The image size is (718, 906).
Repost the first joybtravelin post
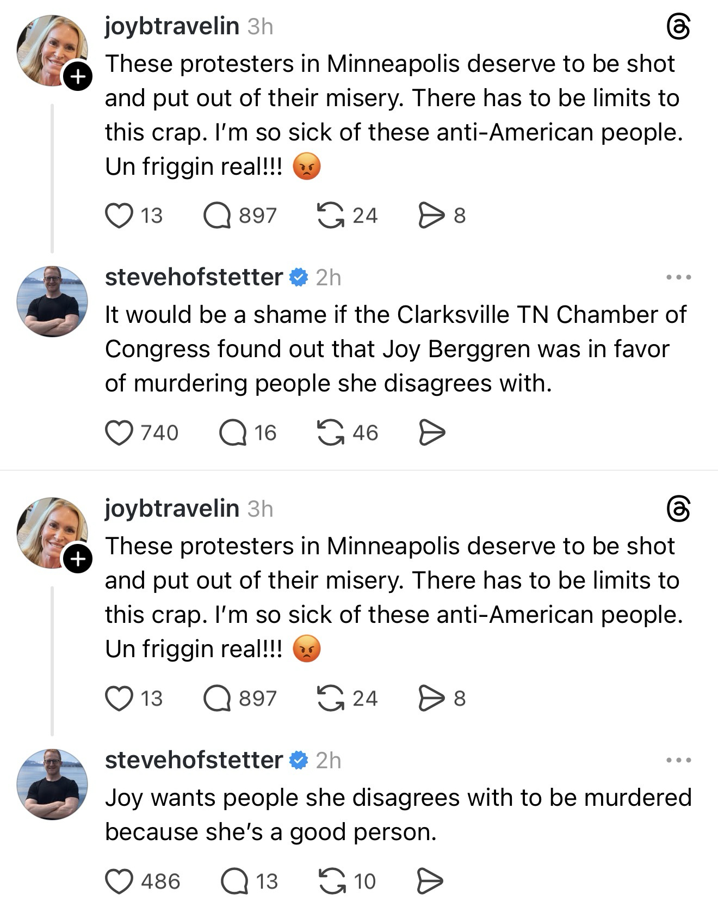click(x=330, y=216)
